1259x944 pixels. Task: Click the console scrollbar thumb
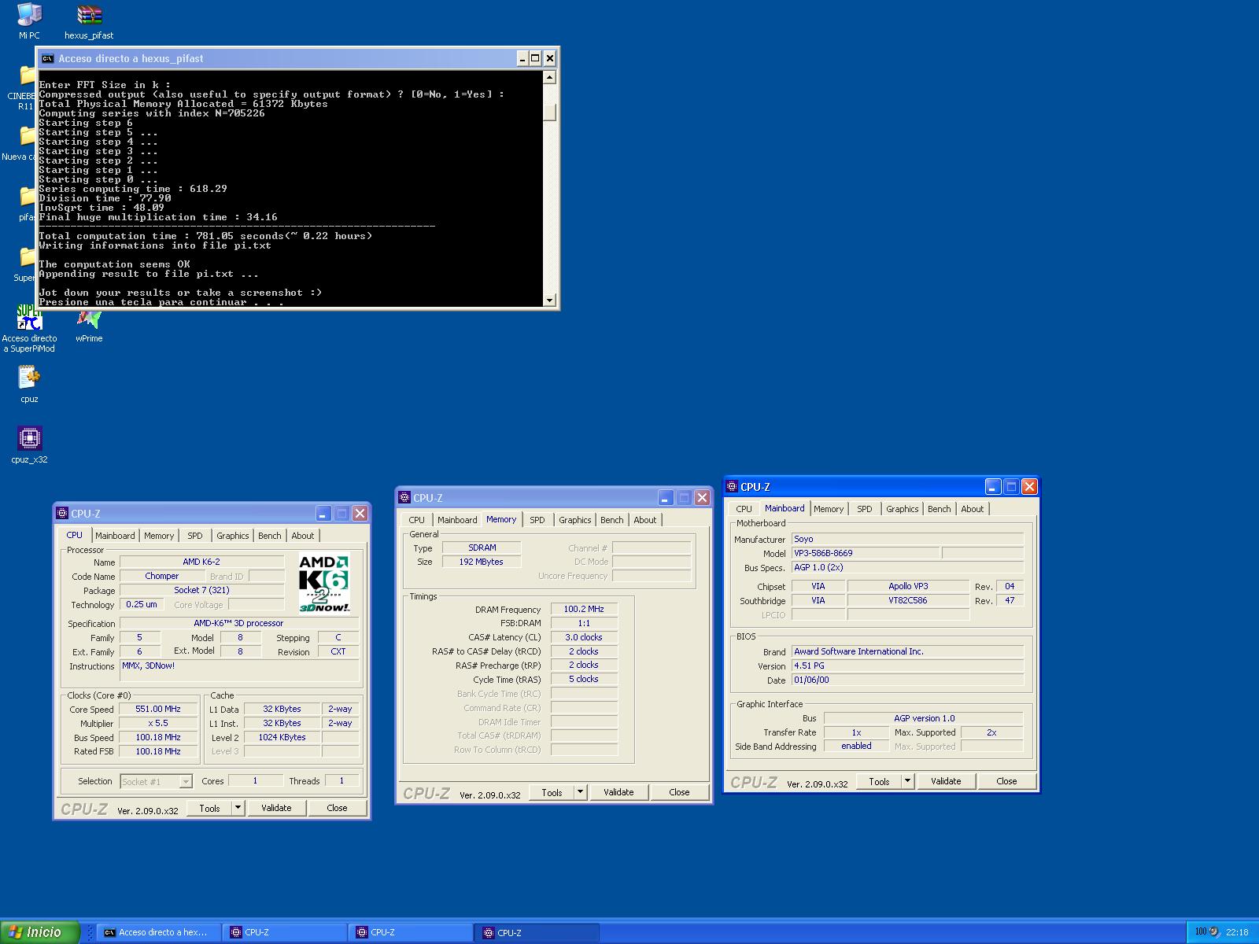pyautogui.click(x=550, y=112)
